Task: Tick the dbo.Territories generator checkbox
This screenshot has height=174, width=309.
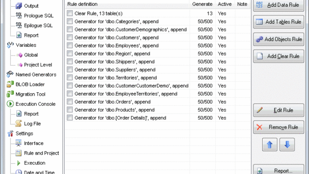Action: point(70,77)
